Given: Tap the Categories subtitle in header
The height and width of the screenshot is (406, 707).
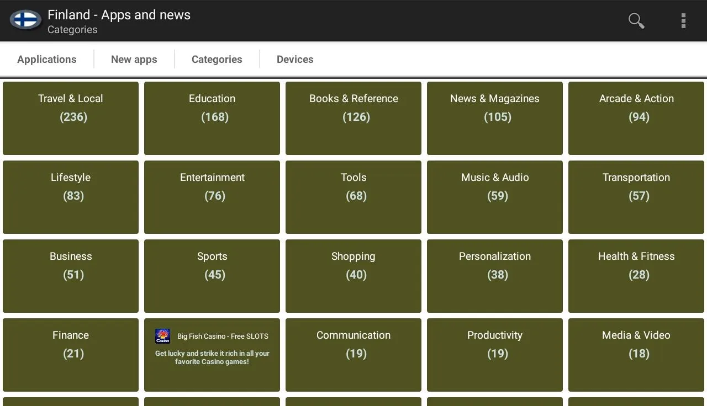Looking at the screenshot, I should (72, 30).
